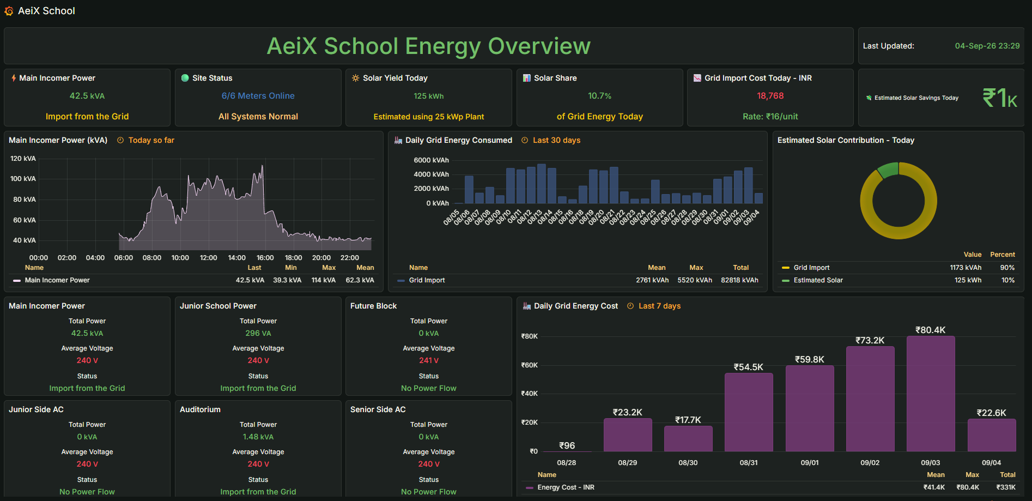Screen dimensions: 1032x501
Task: Open the Junior School Power panel title
Action: (218, 306)
